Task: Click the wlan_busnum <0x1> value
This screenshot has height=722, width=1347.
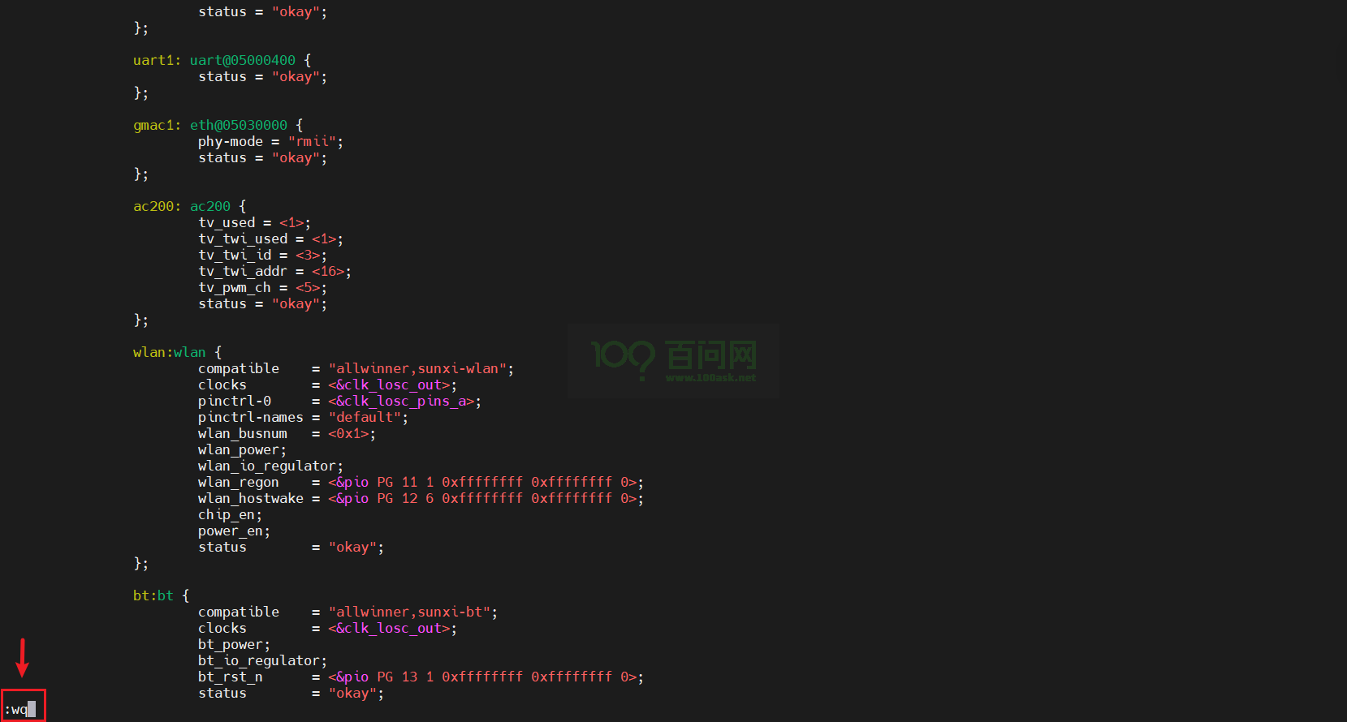Action: pyautogui.click(x=348, y=433)
